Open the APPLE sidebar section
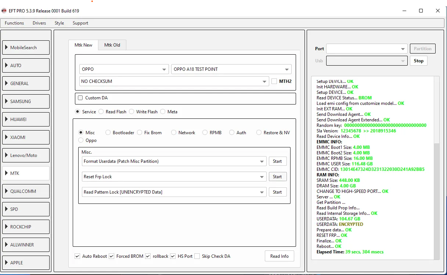447x275 pixels. click(x=26, y=263)
